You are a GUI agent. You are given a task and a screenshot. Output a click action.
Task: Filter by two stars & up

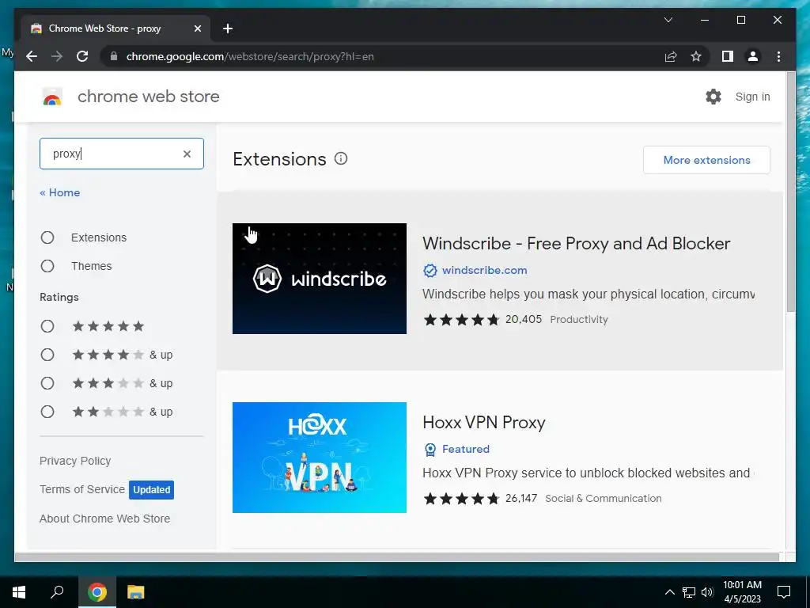[47, 412]
